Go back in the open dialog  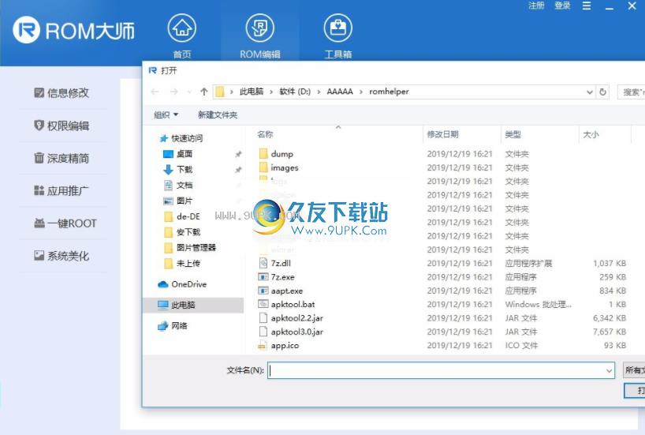pos(155,92)
